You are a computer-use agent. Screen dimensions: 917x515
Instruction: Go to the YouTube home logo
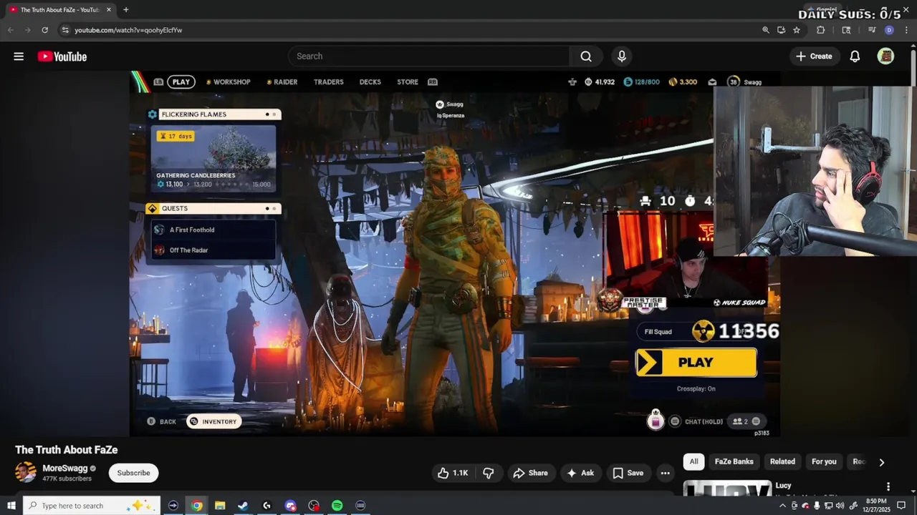point(62,57)
